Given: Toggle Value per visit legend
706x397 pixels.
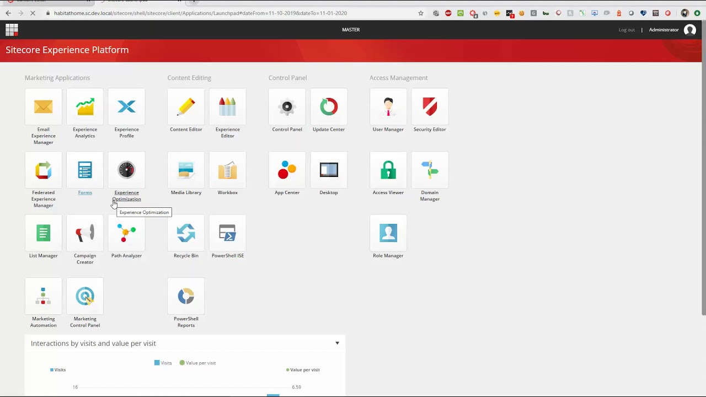Looking at the screenshot, I should (197, 363).
